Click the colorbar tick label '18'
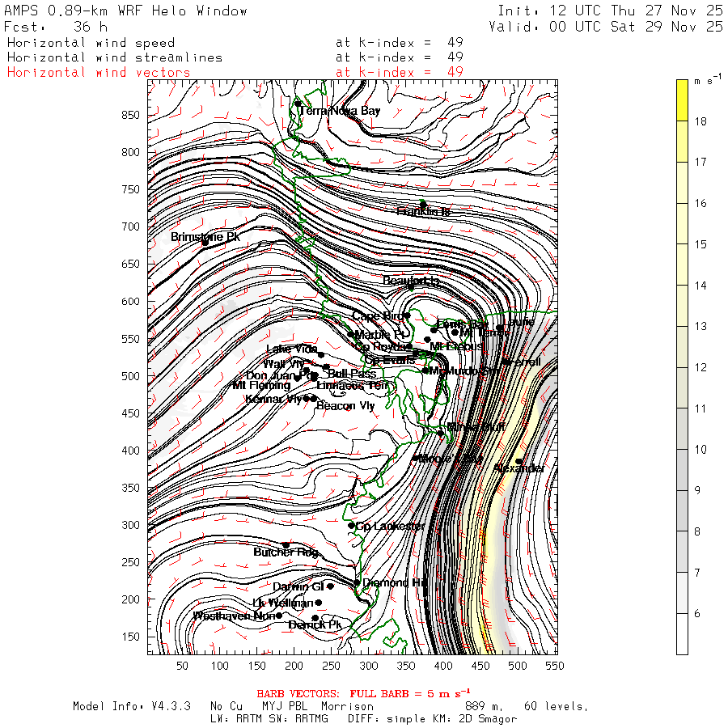 pos(700,121)
